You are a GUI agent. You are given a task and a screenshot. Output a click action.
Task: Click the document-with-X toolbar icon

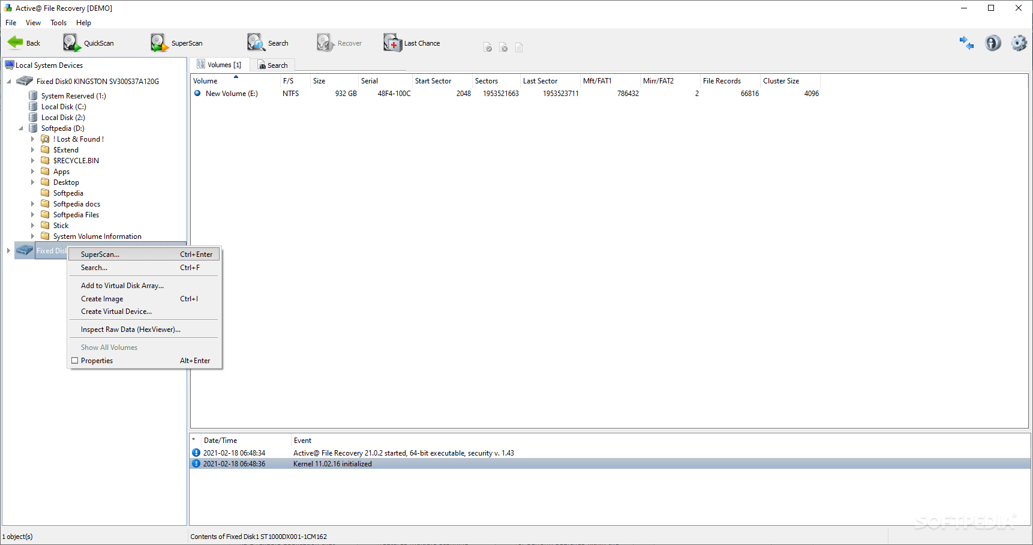503,47
